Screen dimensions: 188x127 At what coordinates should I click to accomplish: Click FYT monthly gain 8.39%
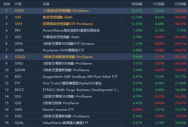[159, 83]
